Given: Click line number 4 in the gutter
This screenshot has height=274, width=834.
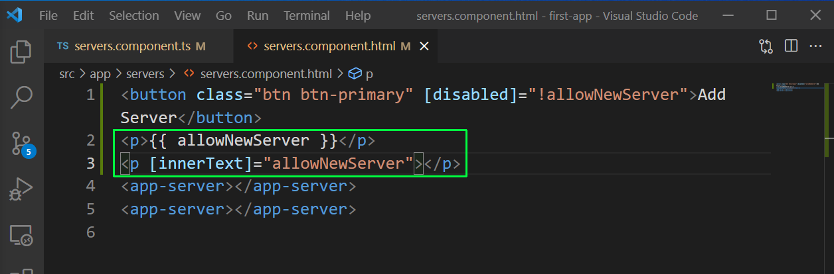Looking at the screenshot, I should (91, 187).
